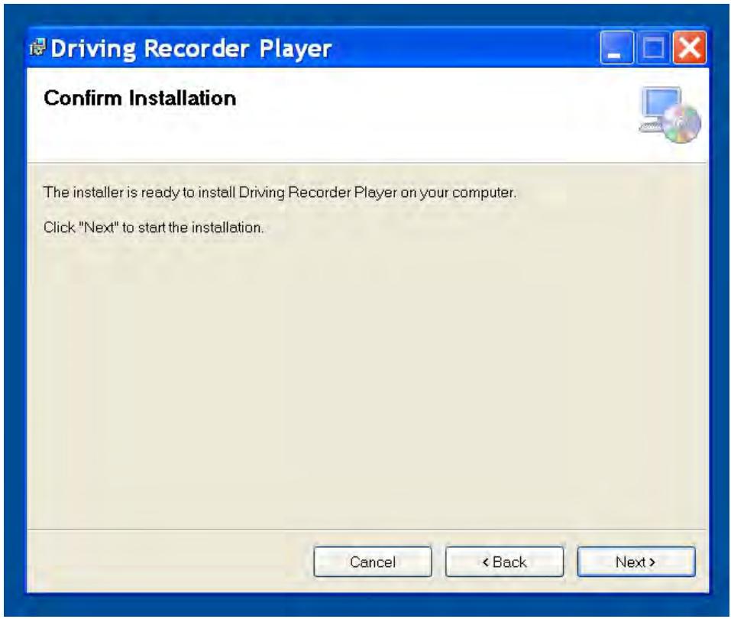
Task: Minimize the Driving Recorder Player window
Action: 616,47
